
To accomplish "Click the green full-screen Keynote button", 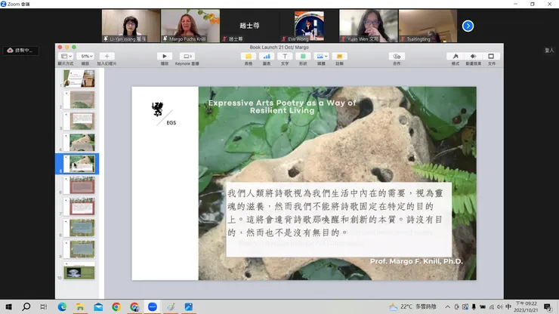I will 74,47.
